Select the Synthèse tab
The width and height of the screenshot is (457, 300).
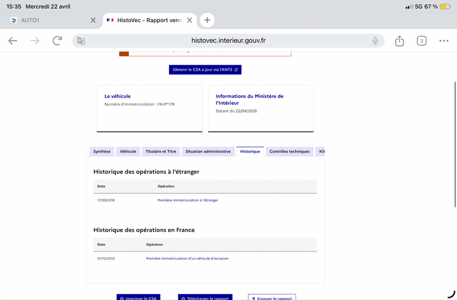click(102, 151)
